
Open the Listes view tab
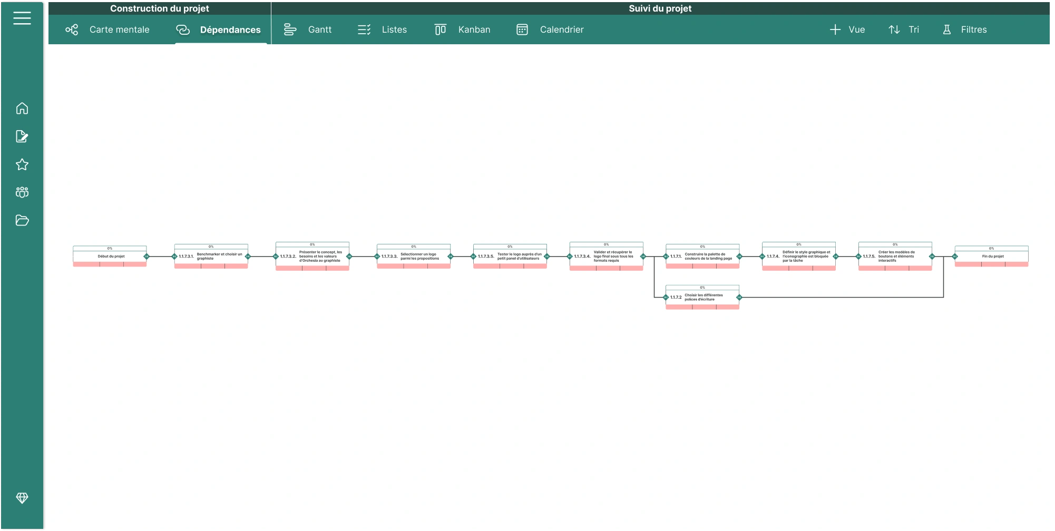point(382,29)
